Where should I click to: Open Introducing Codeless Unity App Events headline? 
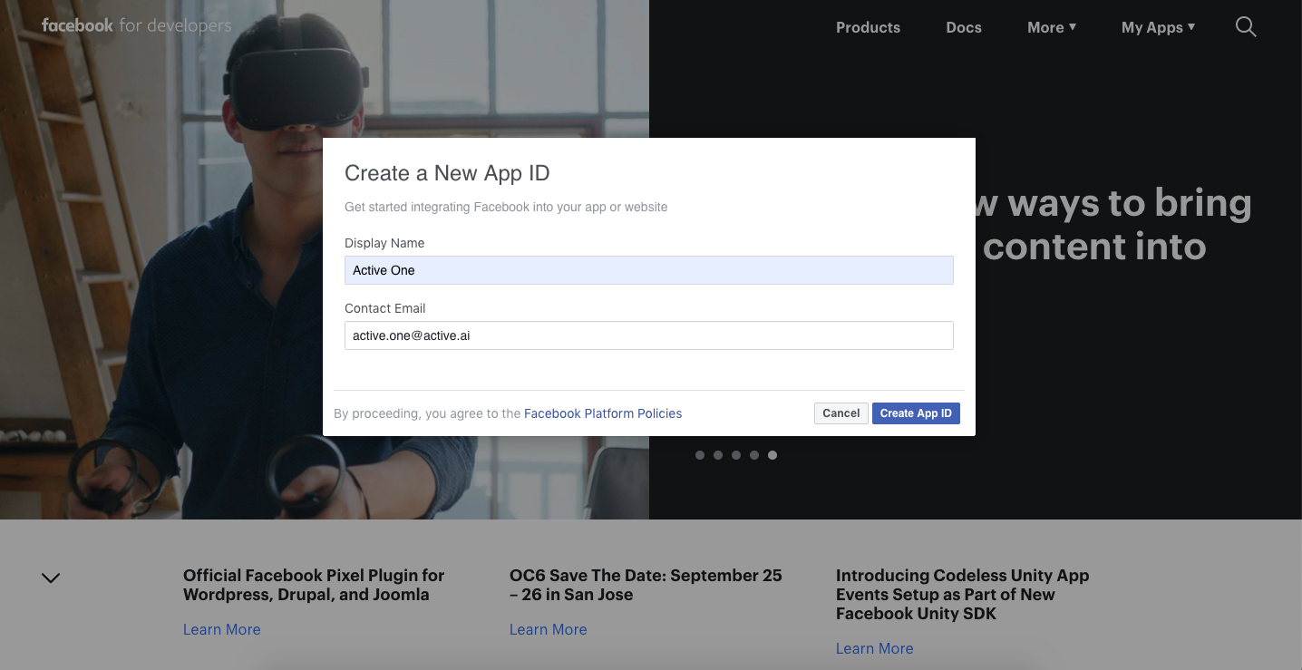click(x=962, y=595)
